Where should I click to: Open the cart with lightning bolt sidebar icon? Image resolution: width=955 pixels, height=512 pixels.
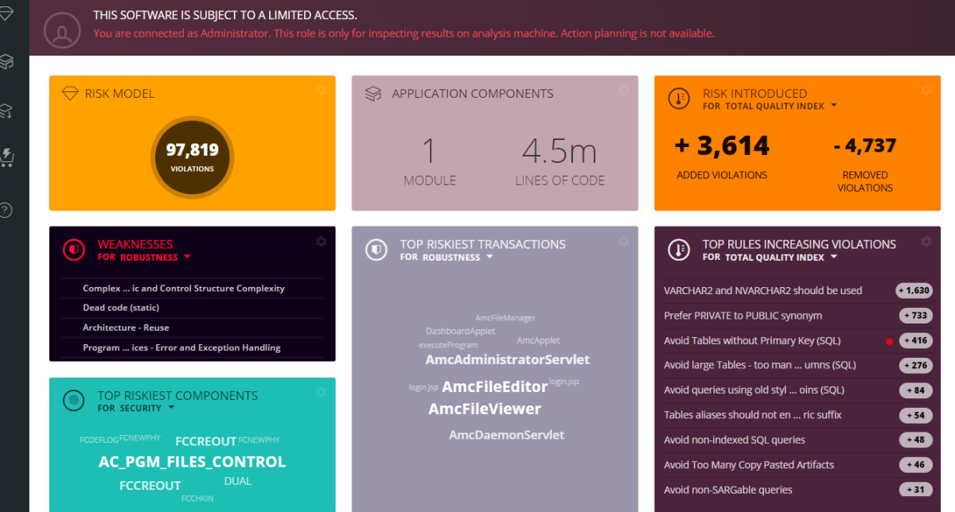click(x=6, y=157)
